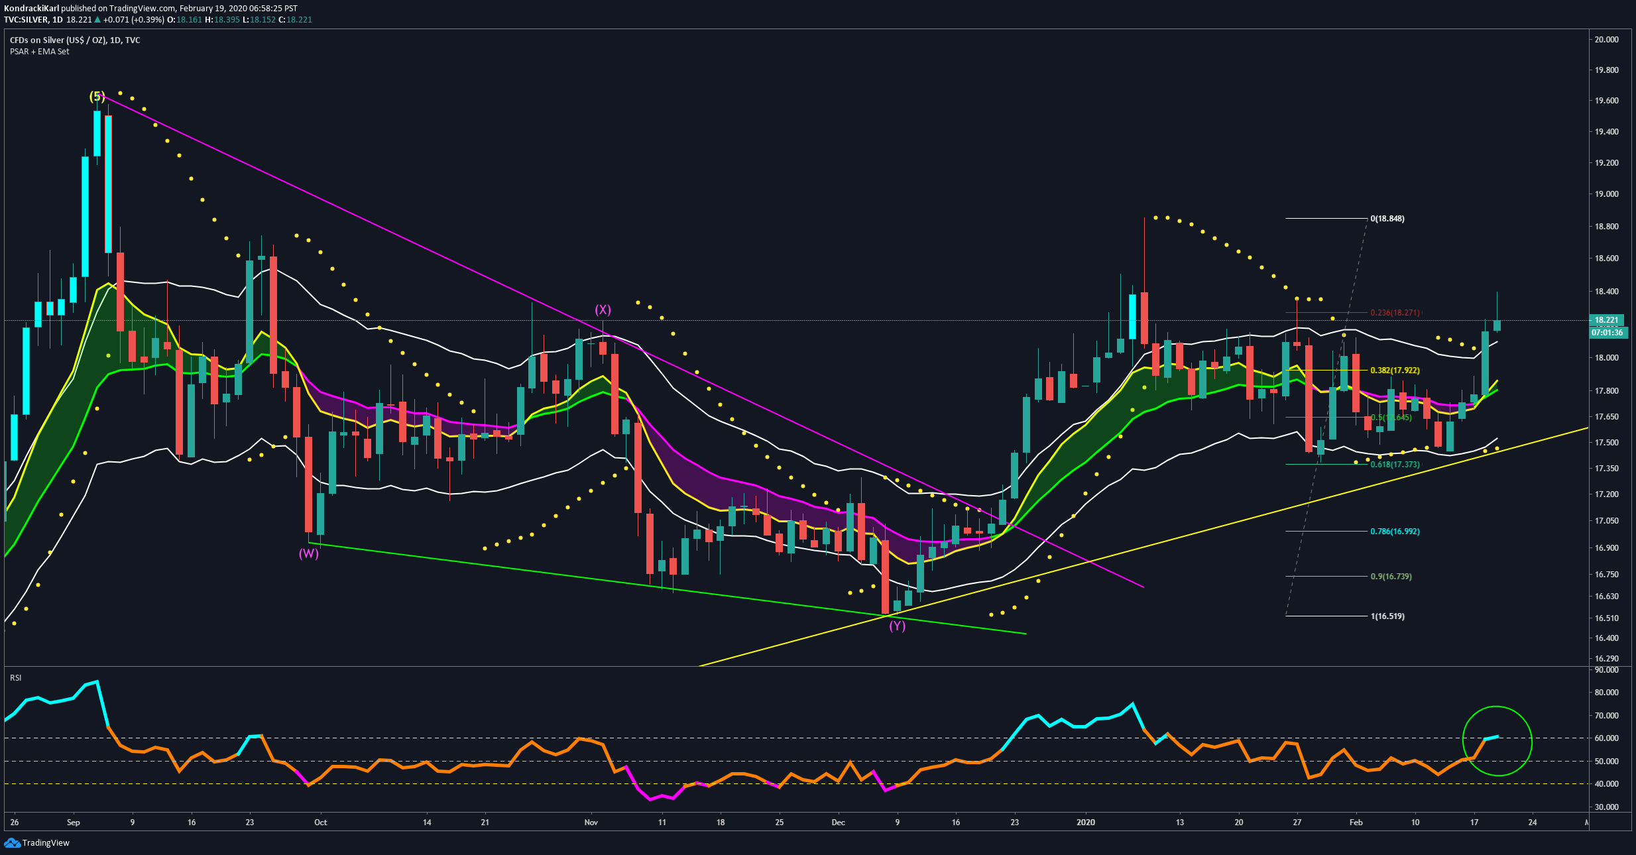Screen dimensions: 1636x855
Task: Click the 17.500 price axis label
Action: tap(1607, 443)
